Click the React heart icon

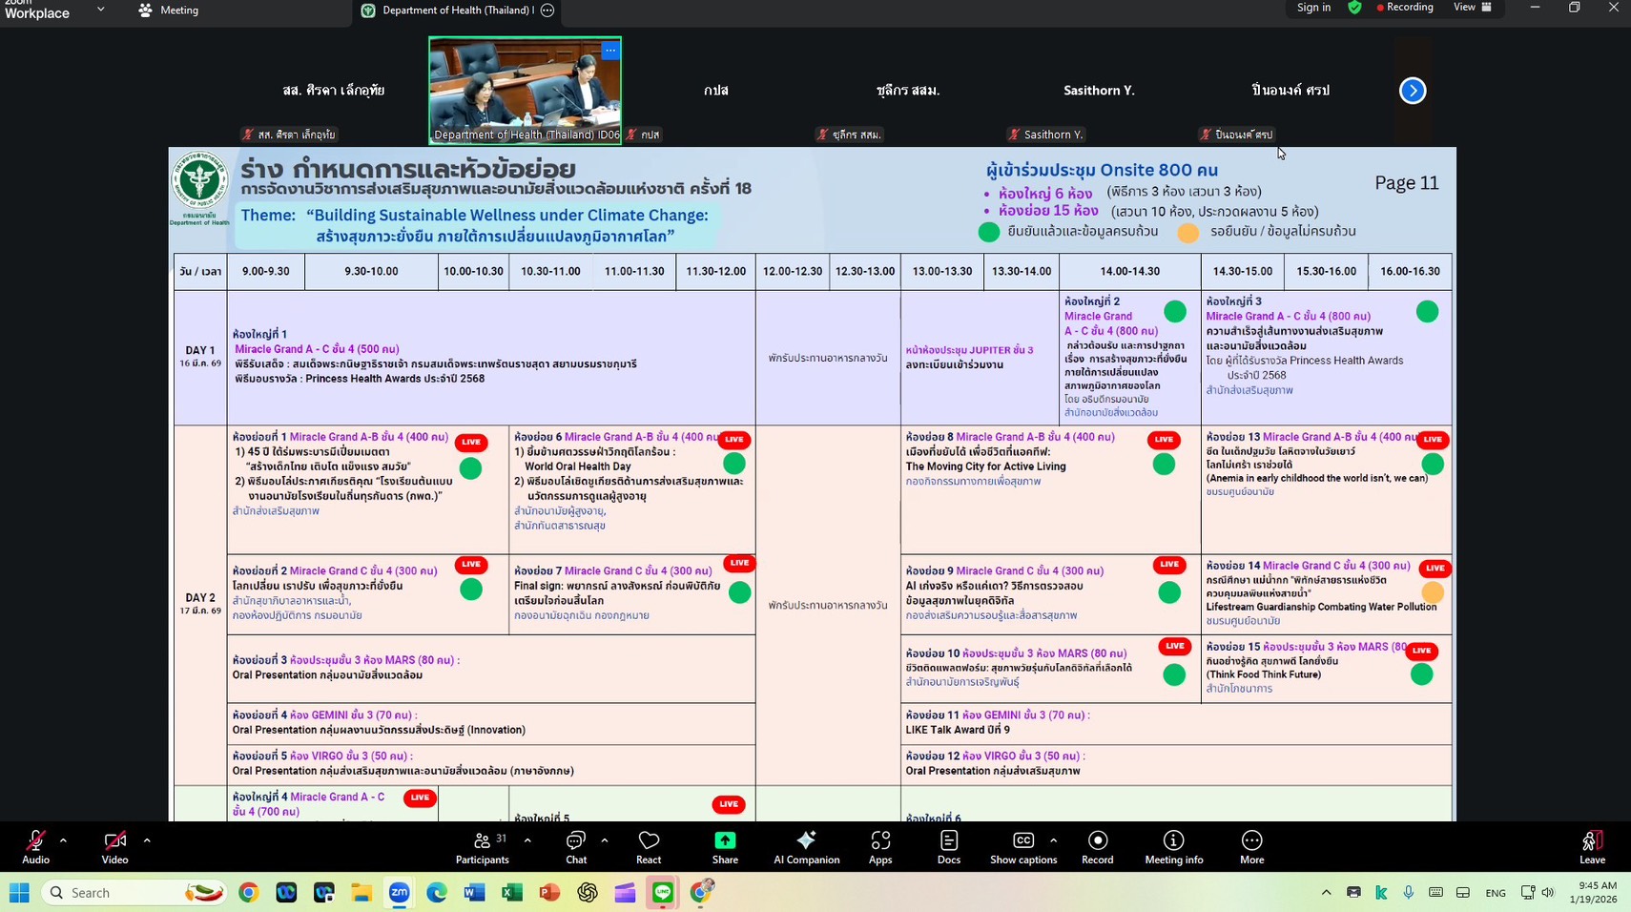649,845
